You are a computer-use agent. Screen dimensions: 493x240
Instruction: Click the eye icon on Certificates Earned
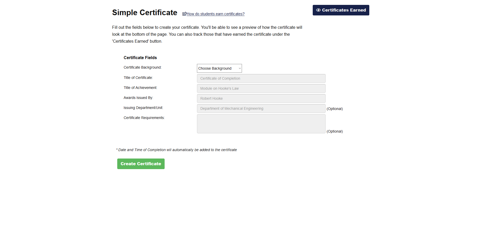(x=318, y=10)
